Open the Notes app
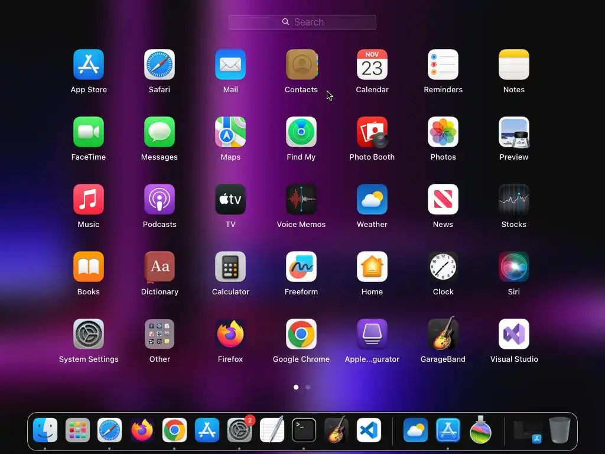 click(514, 64)
